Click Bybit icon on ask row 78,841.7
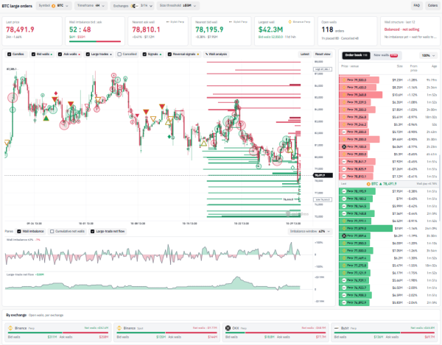Viewport: 442px width, 345px height. pyautogui.click(x=343, y=162)
